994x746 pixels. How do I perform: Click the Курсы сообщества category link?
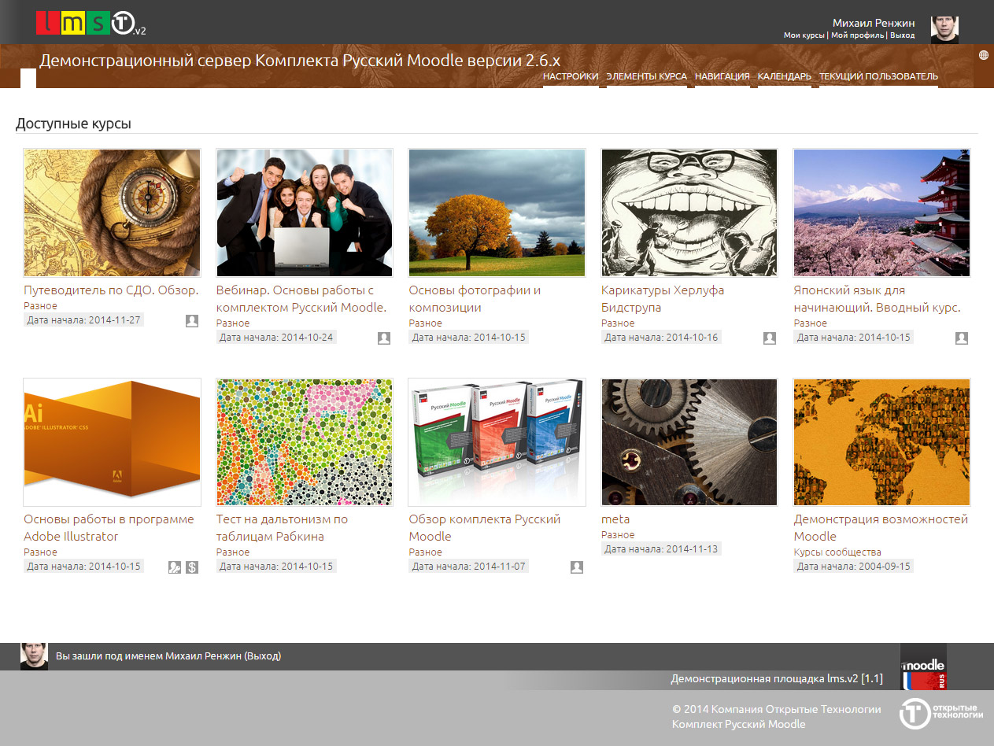pos(837,552)
